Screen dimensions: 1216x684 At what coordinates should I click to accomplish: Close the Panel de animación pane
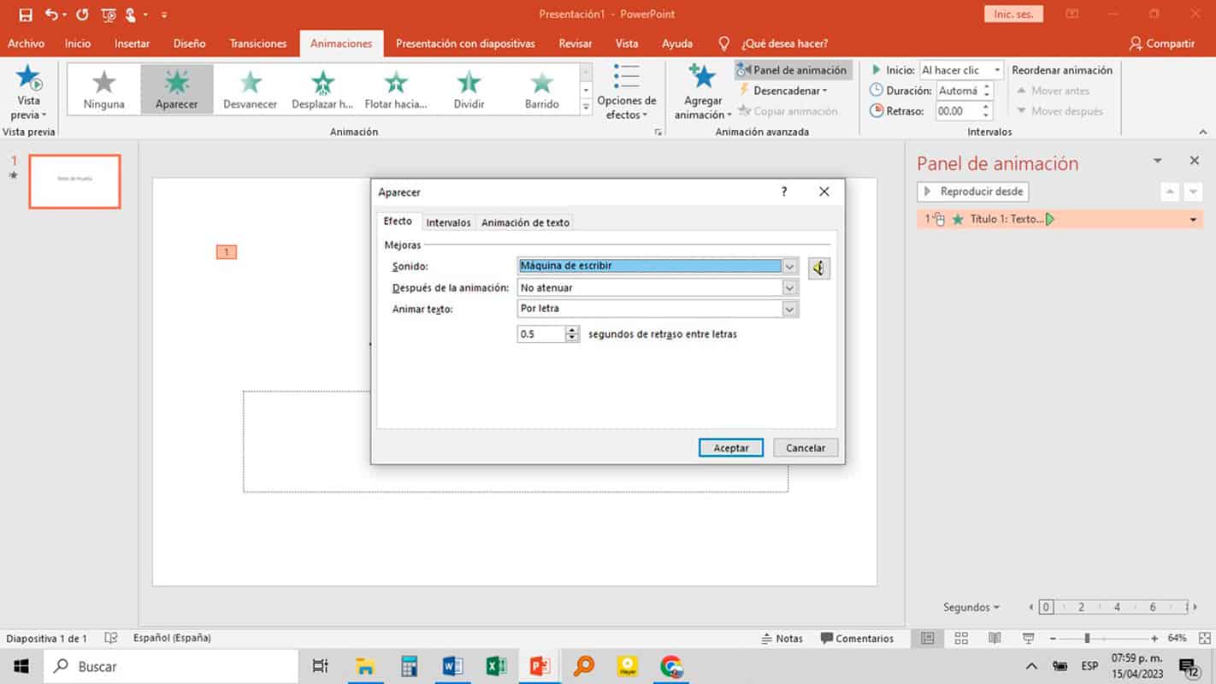(x=1195, y=161)
